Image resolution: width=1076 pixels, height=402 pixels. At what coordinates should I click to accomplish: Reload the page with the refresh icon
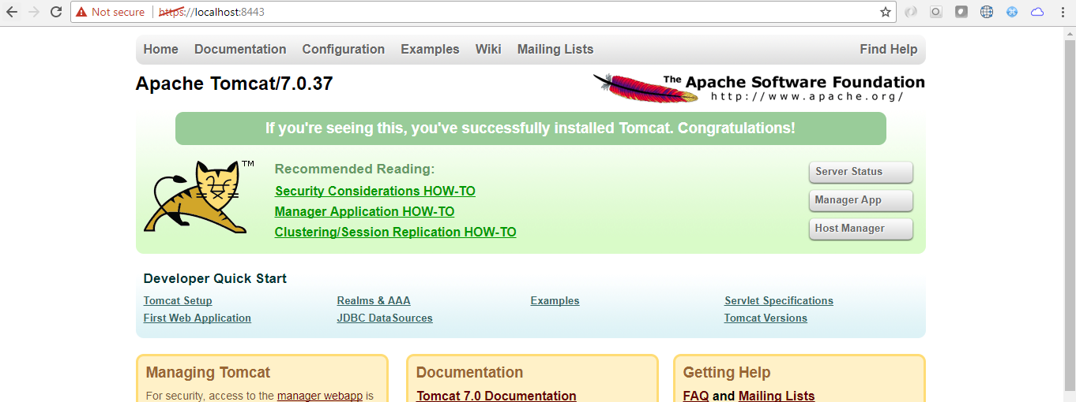56,12
